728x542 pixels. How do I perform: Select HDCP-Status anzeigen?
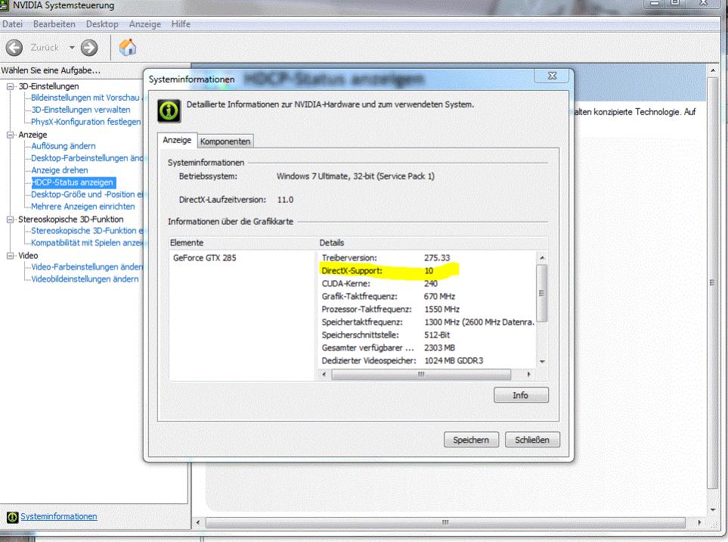point(73,182)
